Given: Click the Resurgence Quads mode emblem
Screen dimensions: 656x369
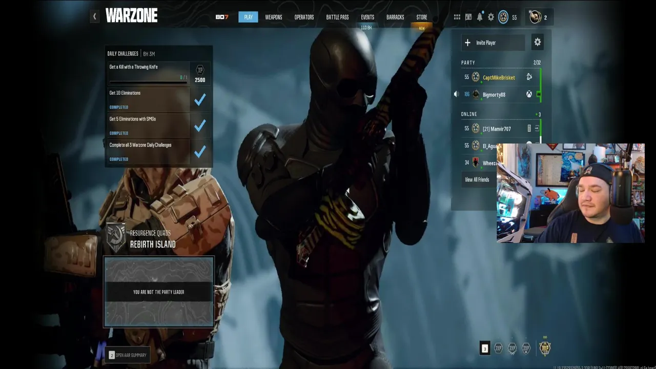Looking at the screenshot, I should (x=116, y=238).
